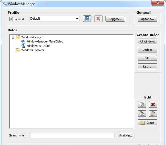Focus the Search in list field
This screenshot has height=145, width=166.
[72, 136]
